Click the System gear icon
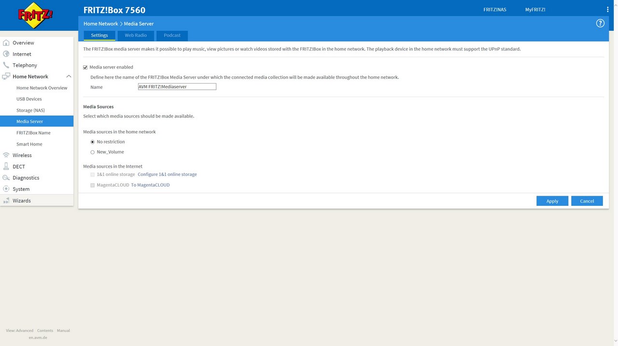 coord(6,189)
